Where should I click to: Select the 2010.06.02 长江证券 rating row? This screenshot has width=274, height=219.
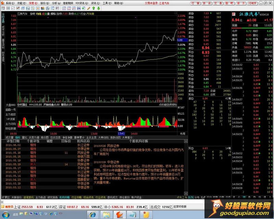point(47,145)
